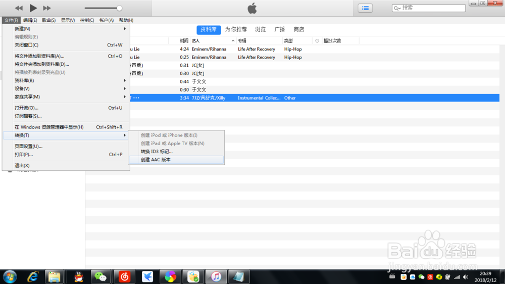Open the 帮助(H) menu
Viewport: 505px width, 284px height.
point(126,20)
